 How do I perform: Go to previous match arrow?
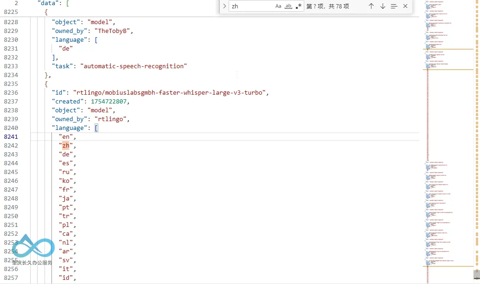click(371, 6)
